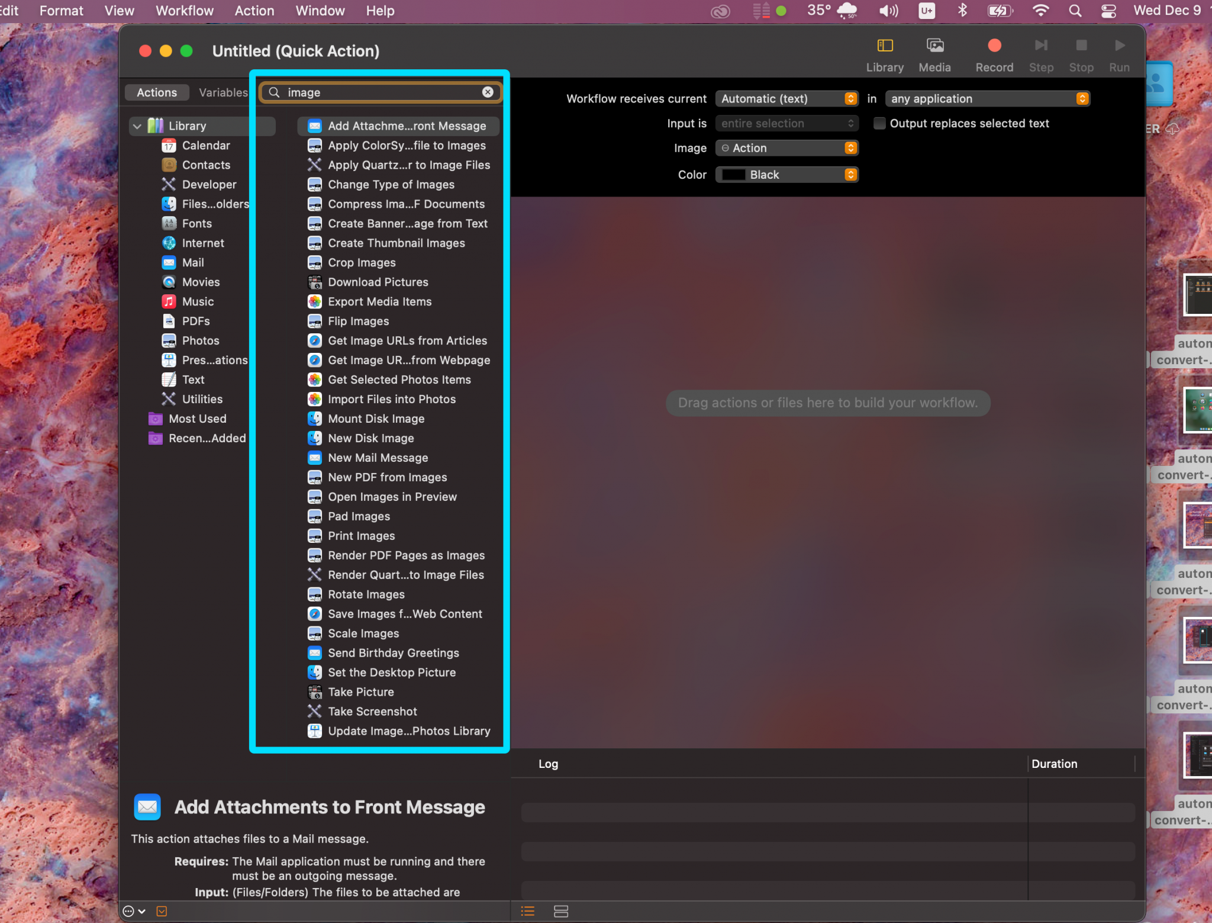Click the Step toolbar button

pos(1041,46)
